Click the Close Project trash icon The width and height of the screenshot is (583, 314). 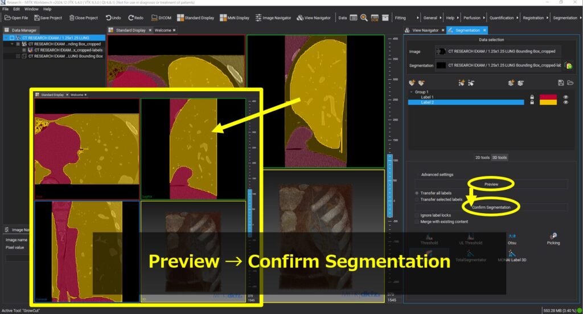coord(72,18)
